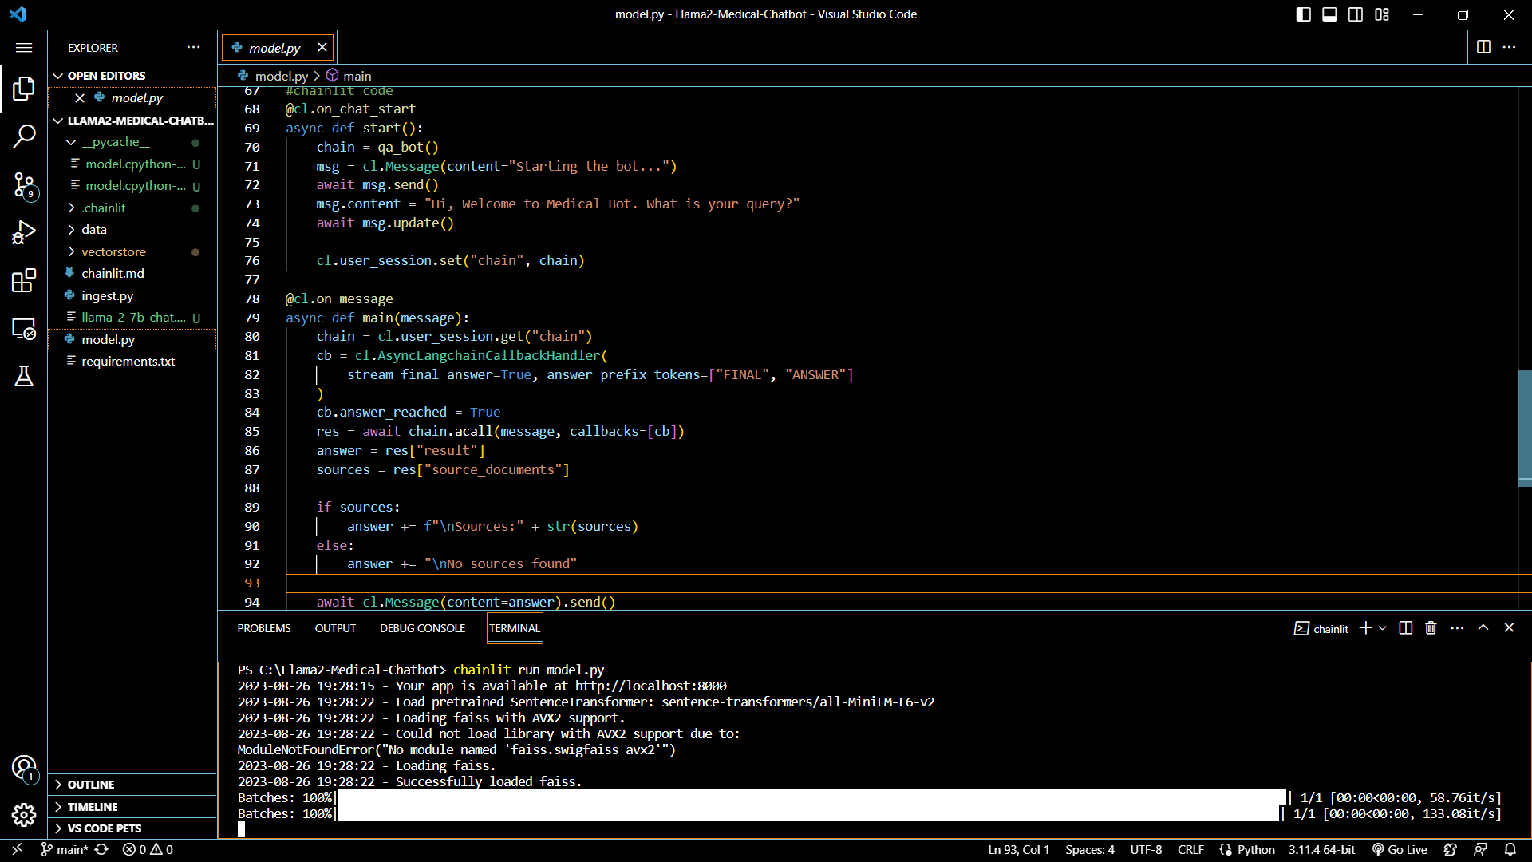Screen dimensions: 1532x862
Task: Open the Extensions view
Action: pyautogui.click(x=24, y=280)
